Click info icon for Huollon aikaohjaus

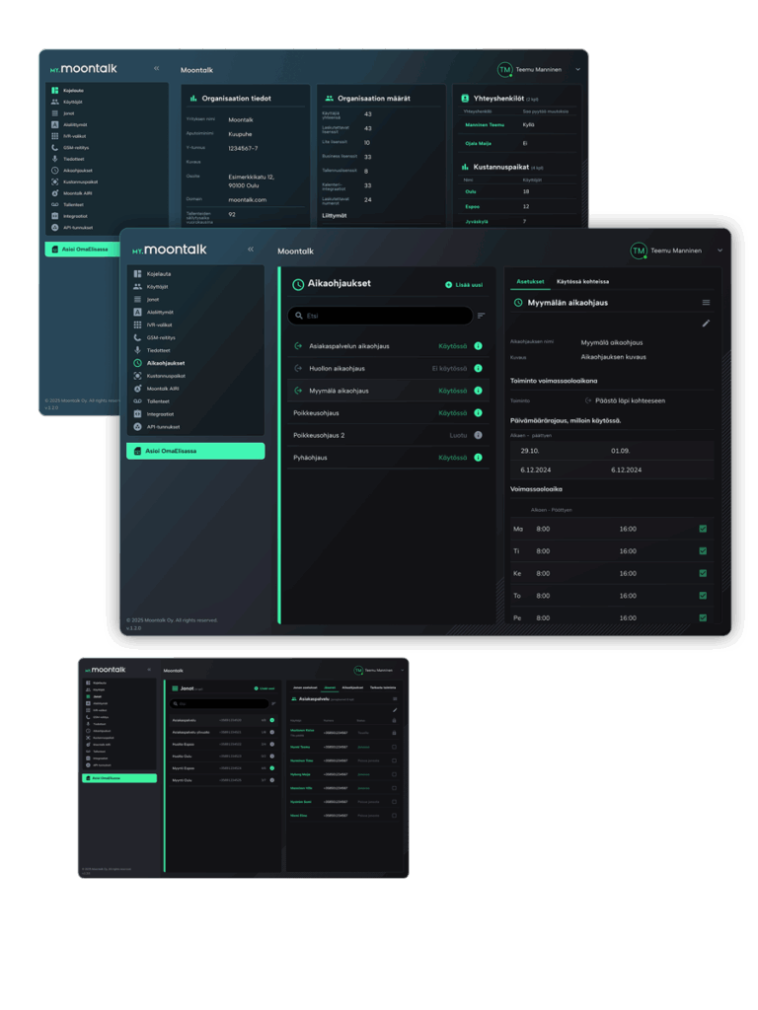(479, 369)
